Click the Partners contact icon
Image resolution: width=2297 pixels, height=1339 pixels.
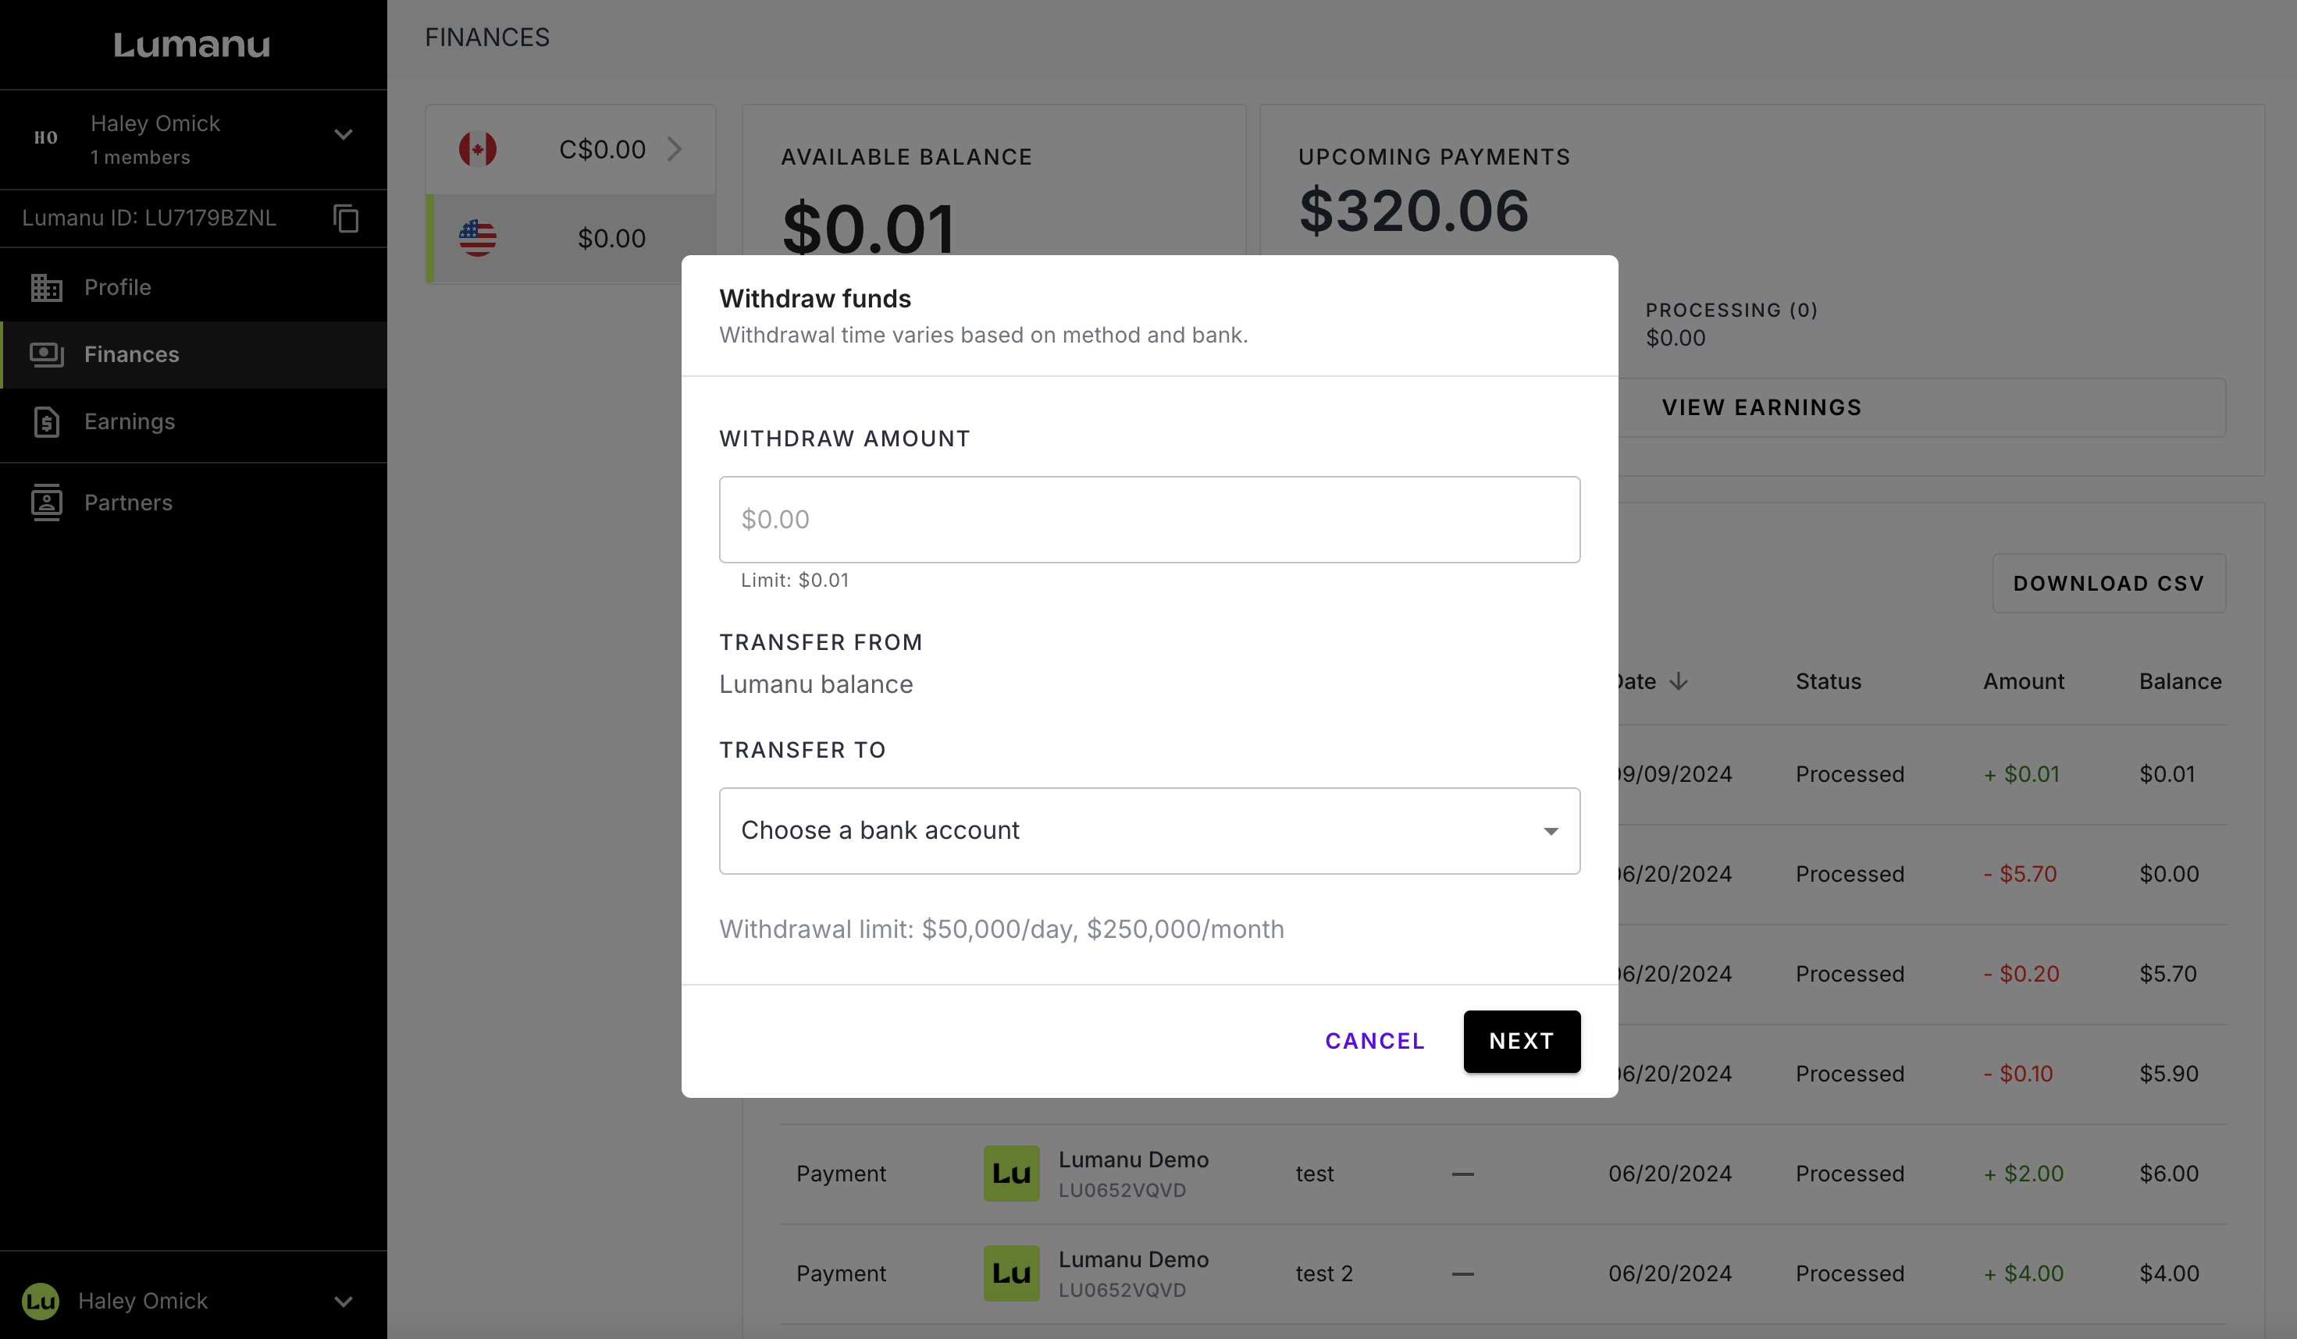[47, 503]
